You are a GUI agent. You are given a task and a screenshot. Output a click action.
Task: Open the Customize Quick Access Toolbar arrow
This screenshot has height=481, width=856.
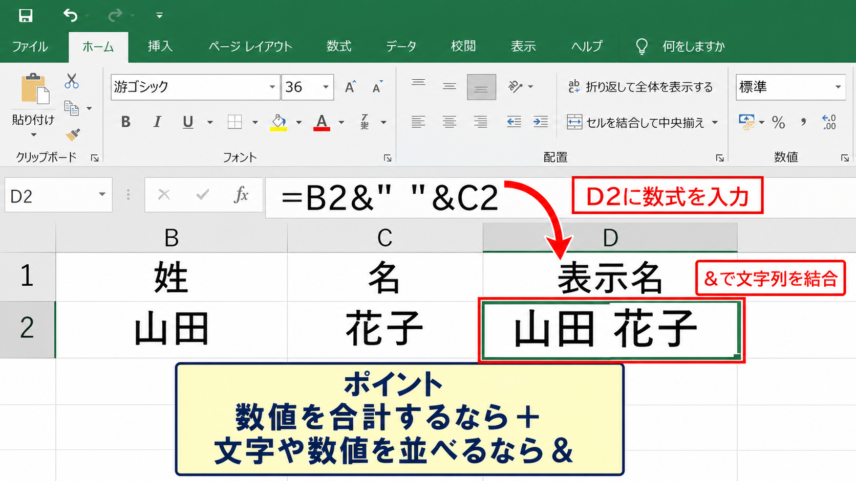159,16
